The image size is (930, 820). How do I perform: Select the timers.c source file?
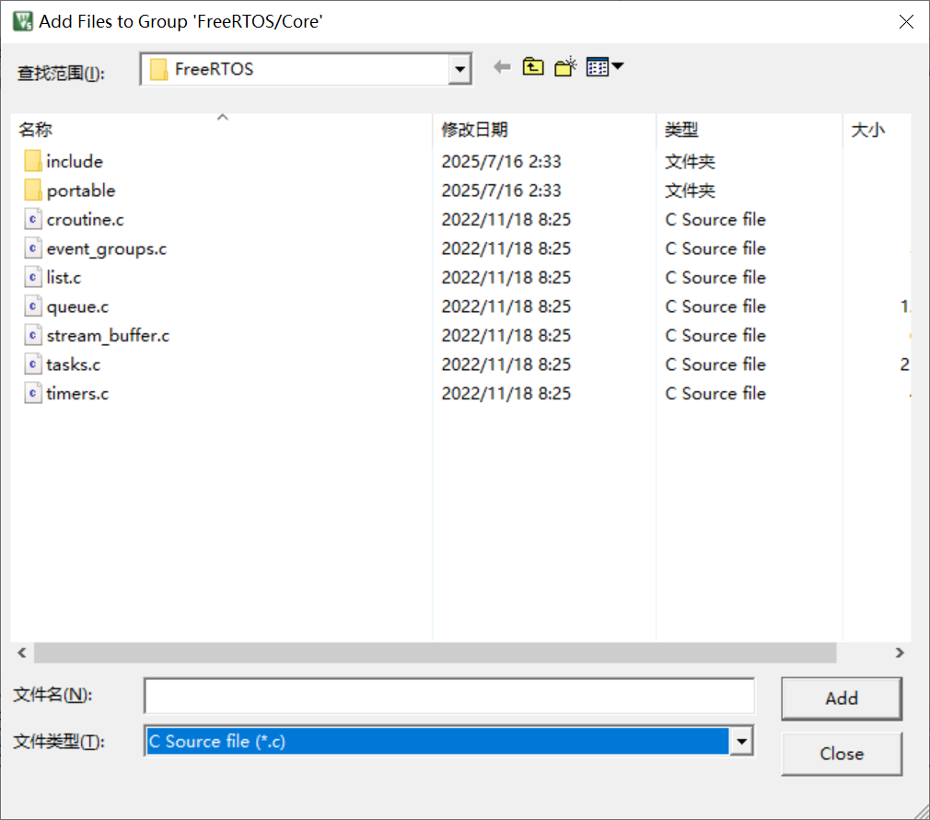[x=77, y=393]
